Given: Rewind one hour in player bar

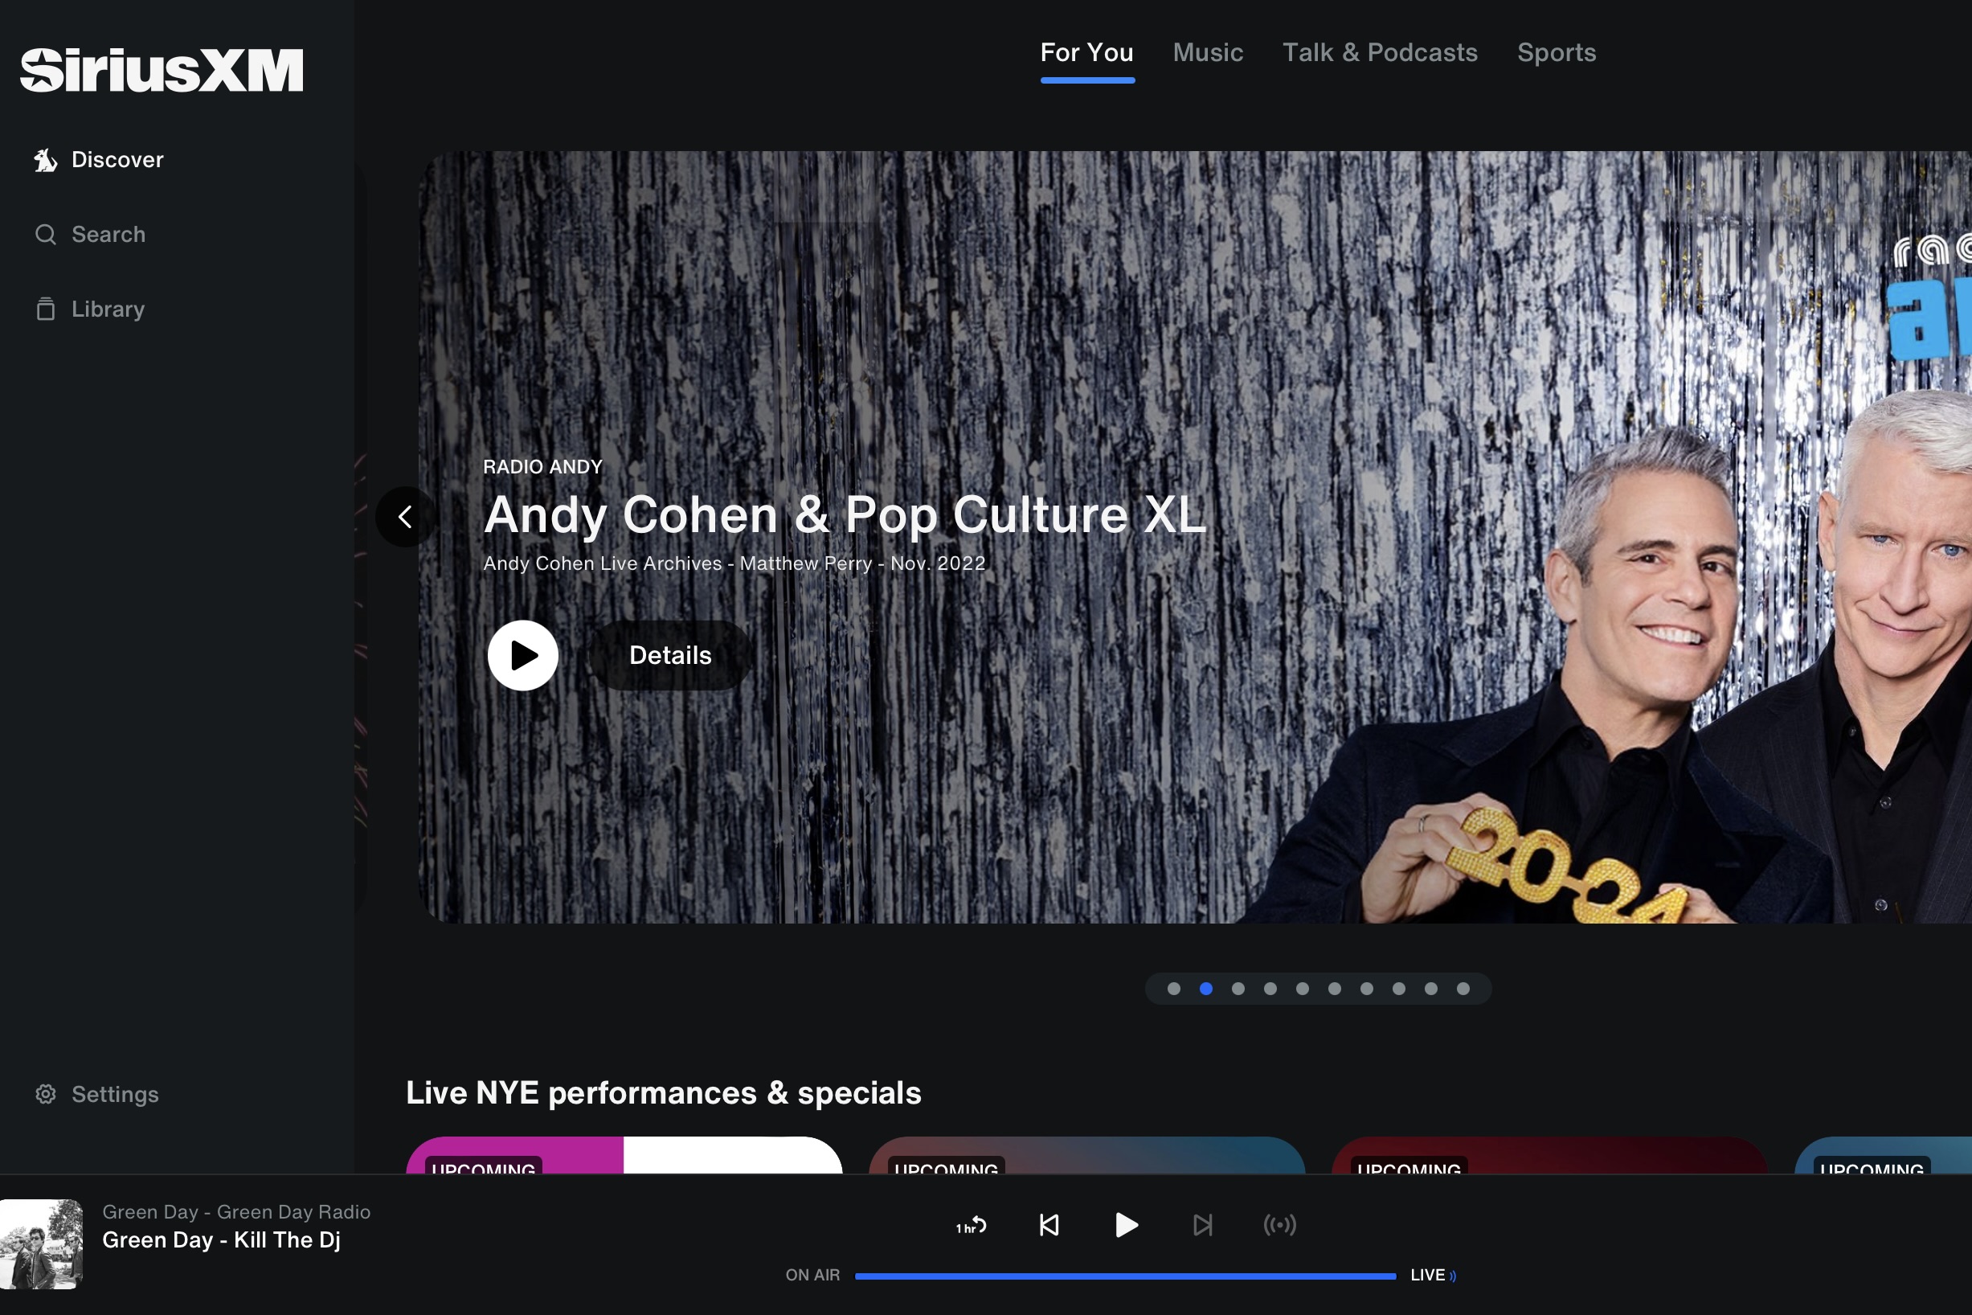Looking at the screenshot, I should pos(971,1225).
